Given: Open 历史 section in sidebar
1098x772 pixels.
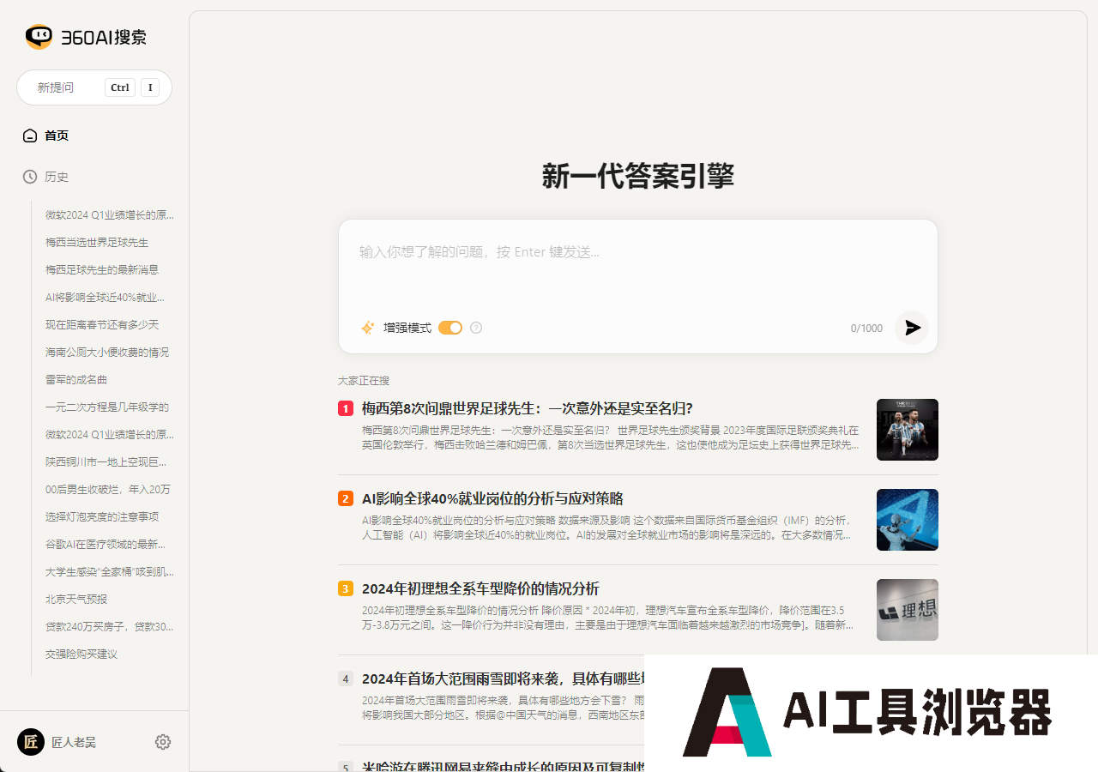Looking at the screenshot, I should 57,177.
